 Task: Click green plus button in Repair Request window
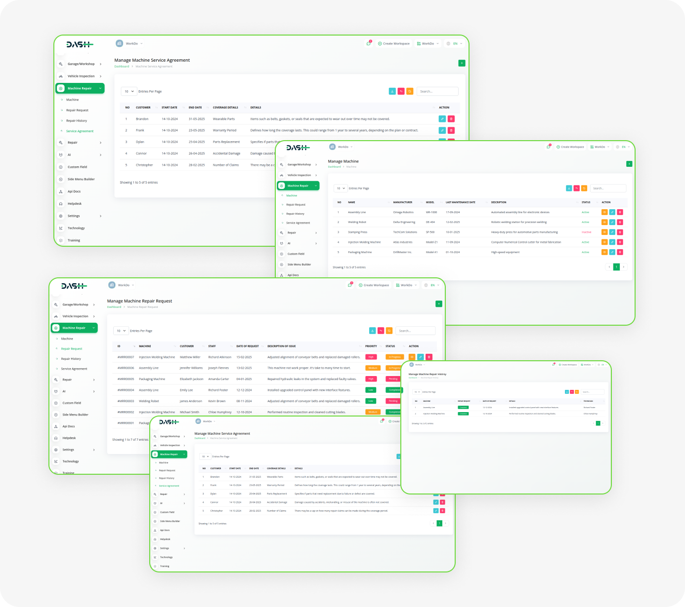(439, 304)
